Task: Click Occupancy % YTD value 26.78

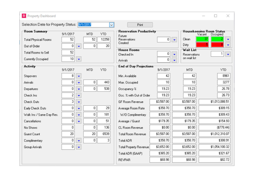Action: 224,89
